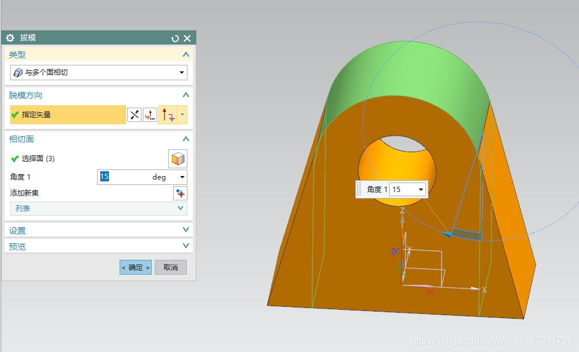Open the vector dialog icon
This screenshot has height=352, width=579.
[150, 115]
